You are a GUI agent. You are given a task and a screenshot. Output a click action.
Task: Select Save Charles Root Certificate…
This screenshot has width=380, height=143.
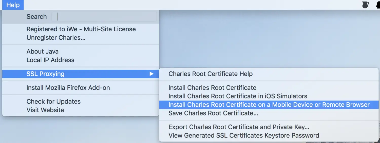(269, 113)
